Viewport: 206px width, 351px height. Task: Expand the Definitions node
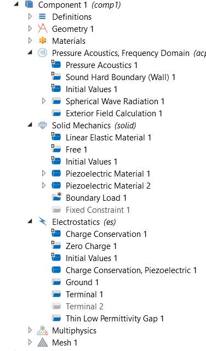point(30,16)
